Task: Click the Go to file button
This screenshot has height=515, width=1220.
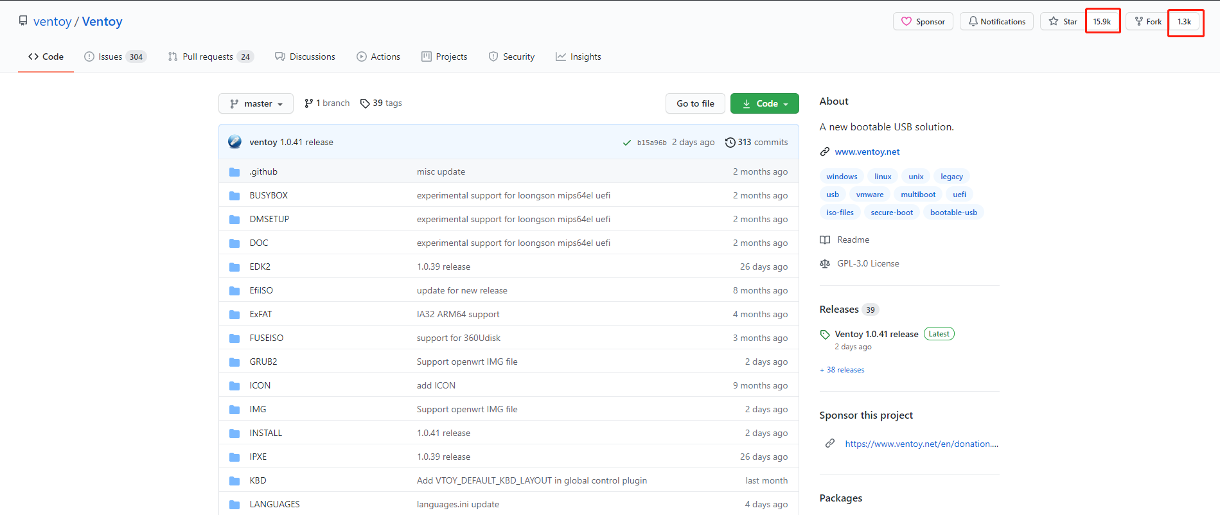Action: click(x=695, y=103)
